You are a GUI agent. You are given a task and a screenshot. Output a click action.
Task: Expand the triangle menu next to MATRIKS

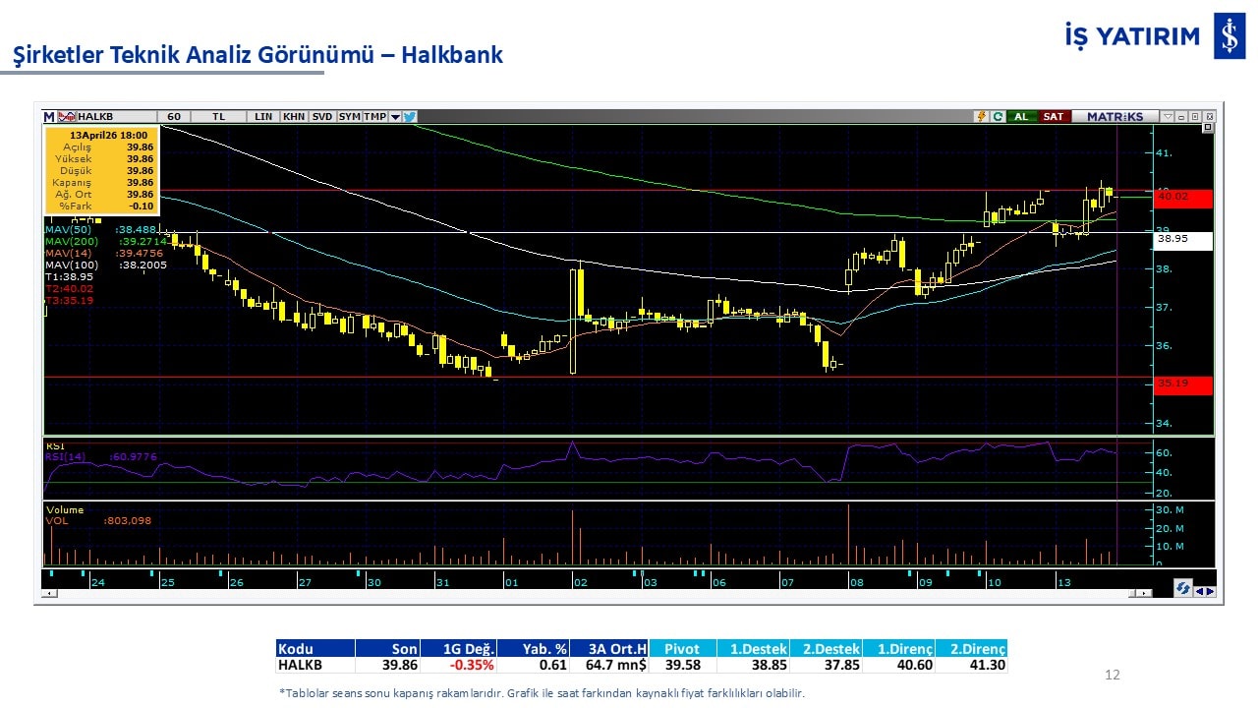(x=1168, y=116)
